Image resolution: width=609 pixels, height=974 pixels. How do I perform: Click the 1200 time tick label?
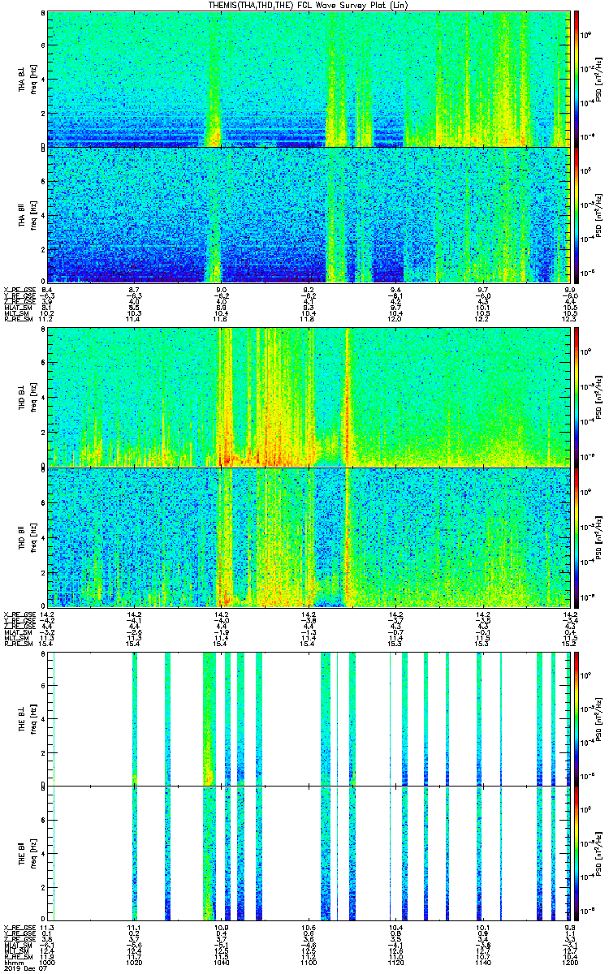coord(570,962)
